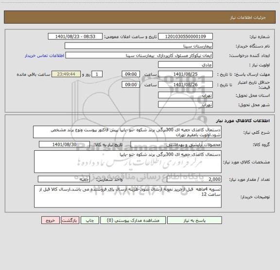Click the label تاریخ و ساعت اعلان عمومی

tap(130, 37)
